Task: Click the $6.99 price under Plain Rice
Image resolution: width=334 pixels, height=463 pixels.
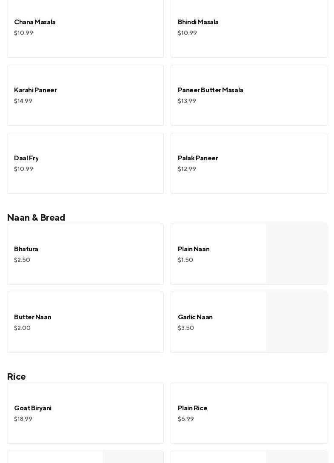Action: click(x=186, y=419)
